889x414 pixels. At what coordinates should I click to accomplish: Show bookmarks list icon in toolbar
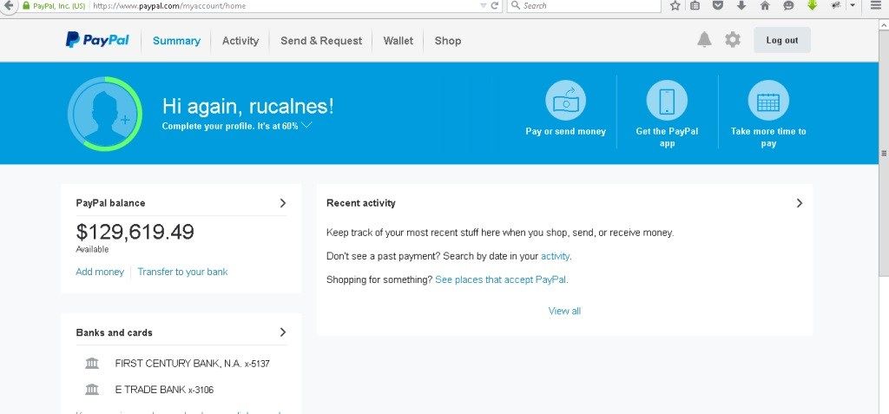coord(695,6)
